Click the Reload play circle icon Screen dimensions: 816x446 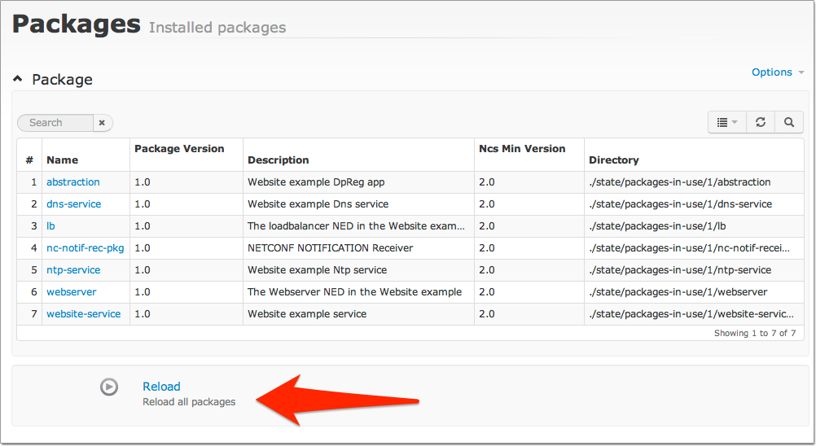point(109,387)
